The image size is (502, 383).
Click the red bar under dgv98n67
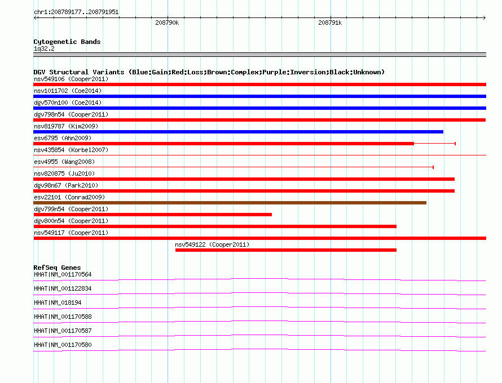(244, 191)
